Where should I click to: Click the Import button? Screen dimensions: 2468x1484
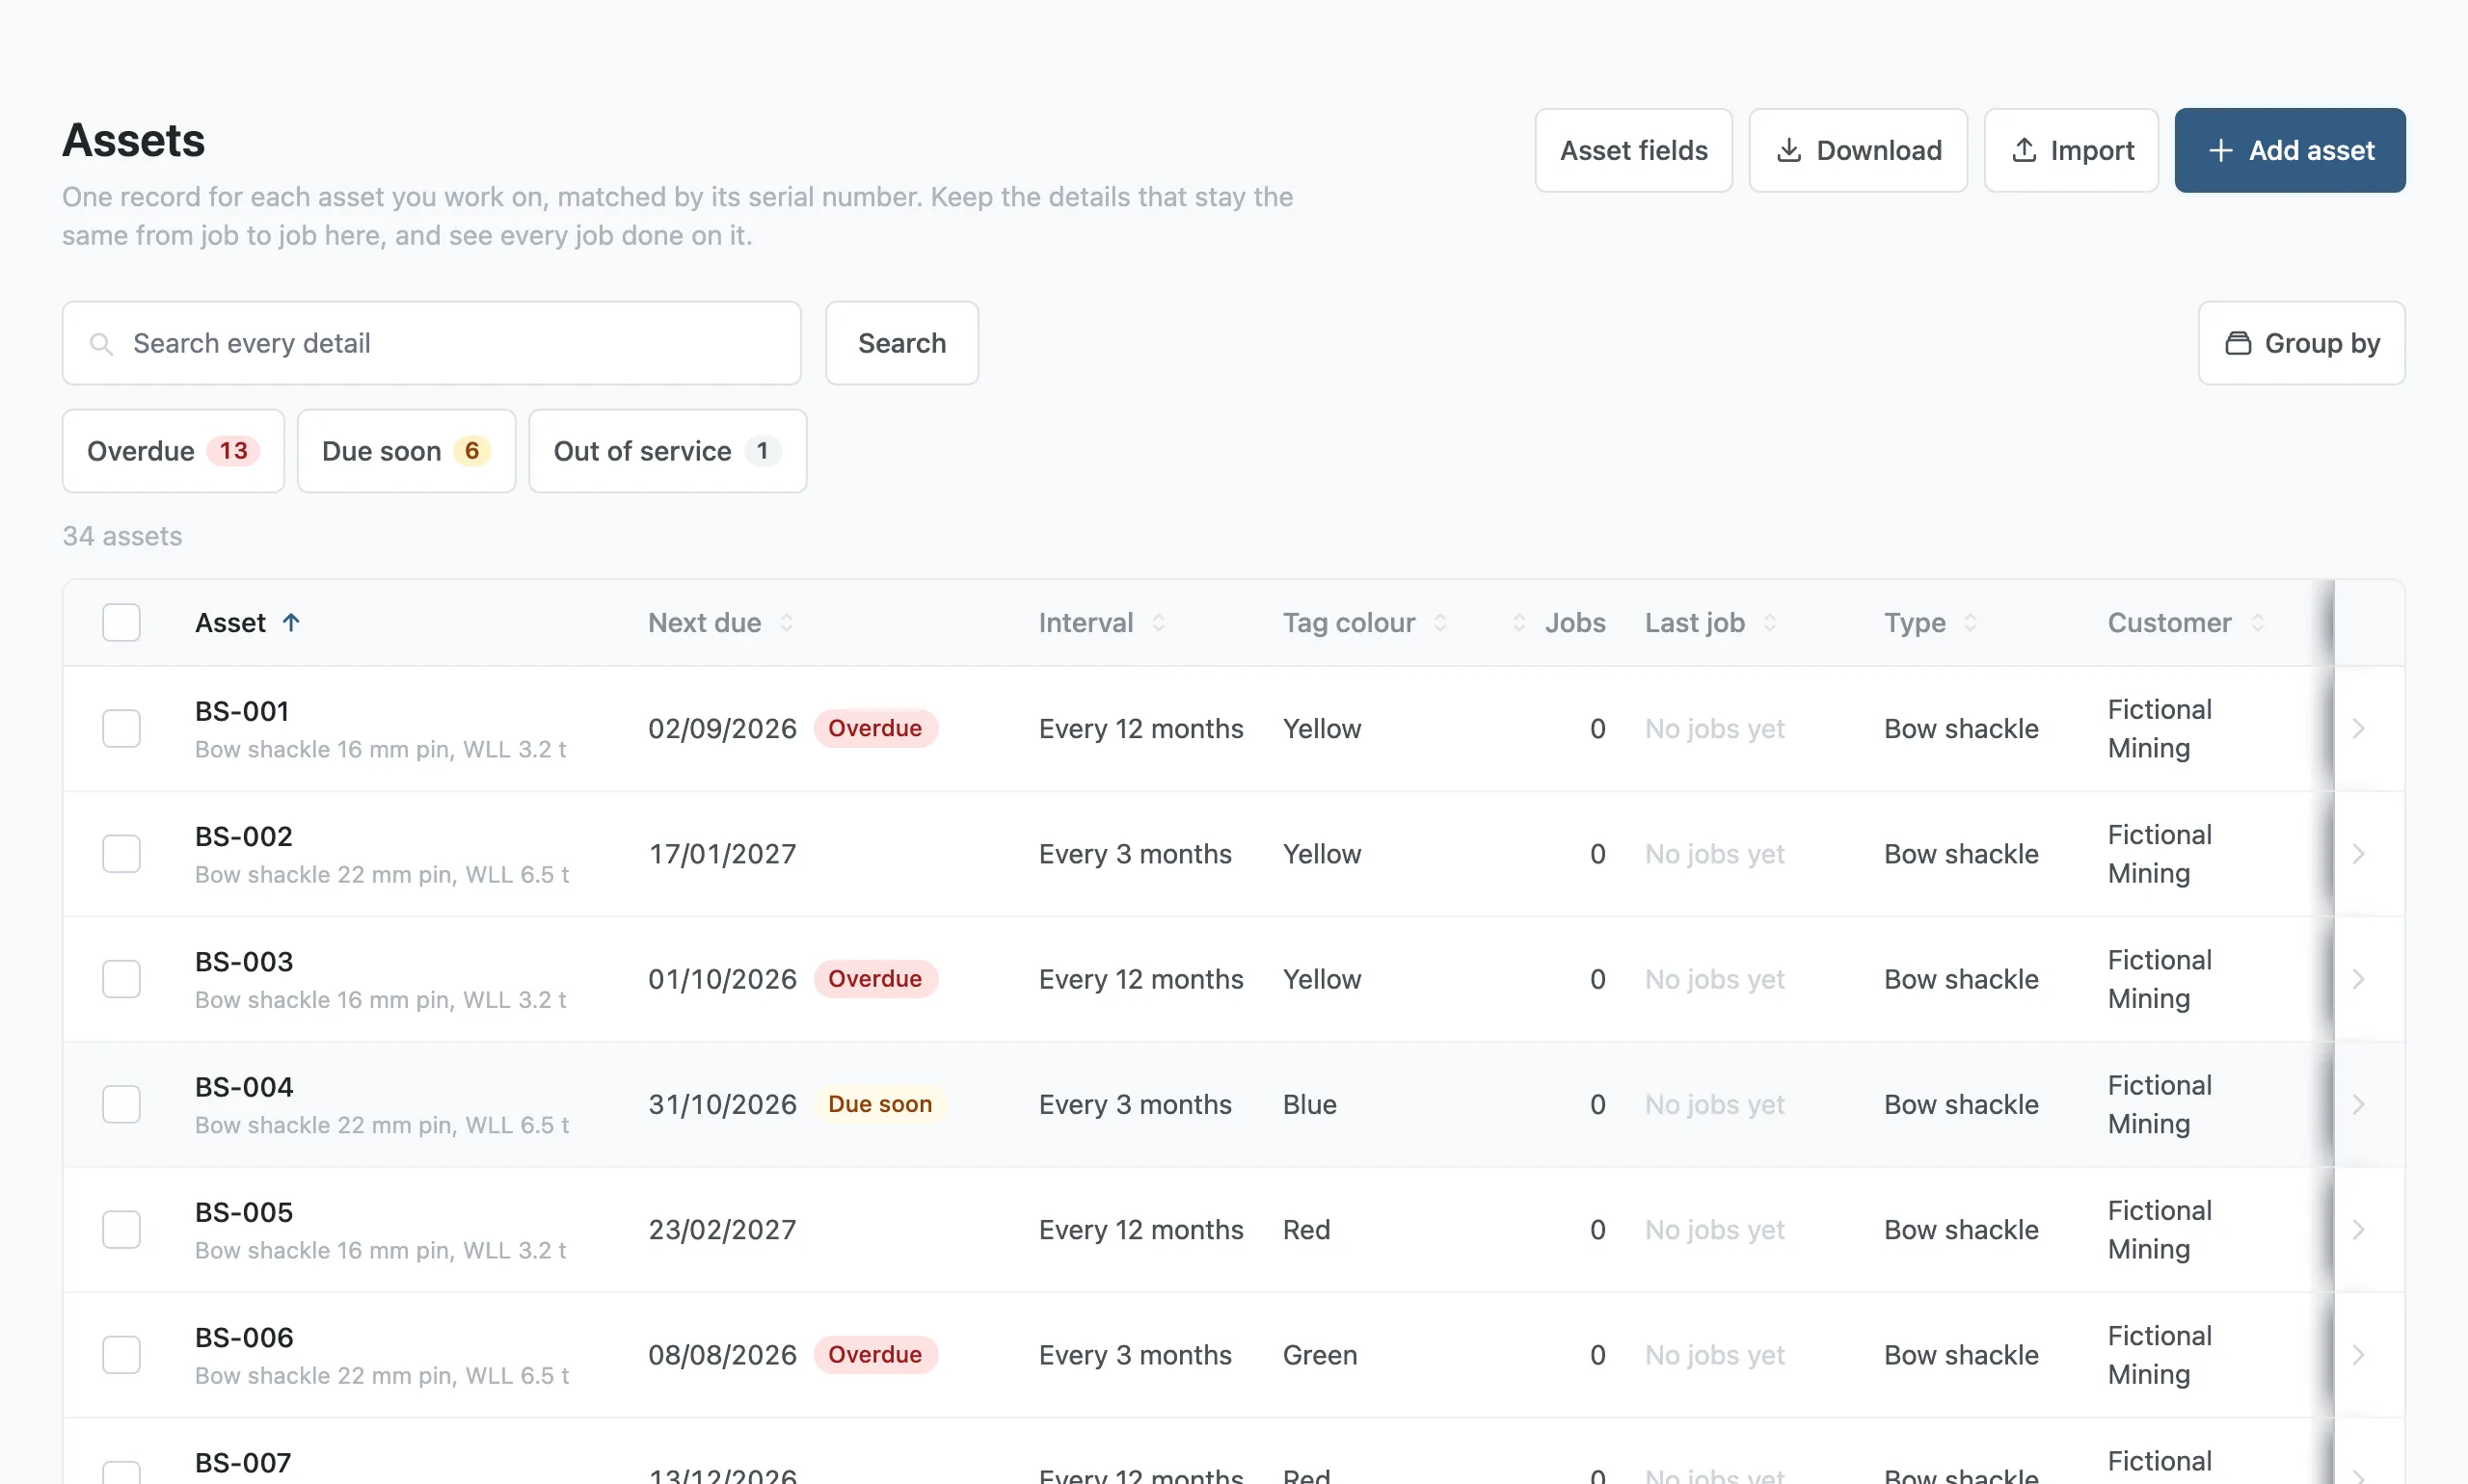[2071, 150]
